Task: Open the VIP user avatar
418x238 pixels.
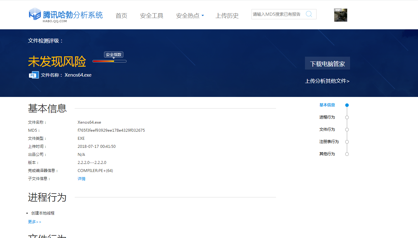Action: tap(341, 15)
